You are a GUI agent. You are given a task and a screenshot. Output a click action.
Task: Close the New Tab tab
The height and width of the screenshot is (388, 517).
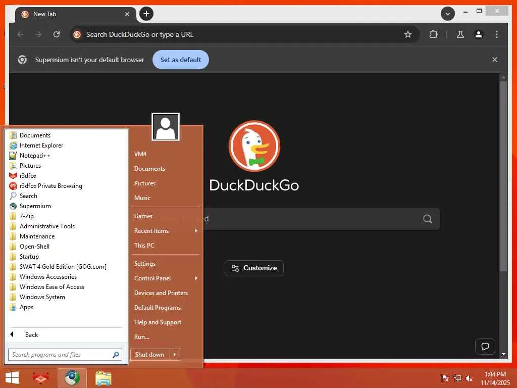point(127,14)
